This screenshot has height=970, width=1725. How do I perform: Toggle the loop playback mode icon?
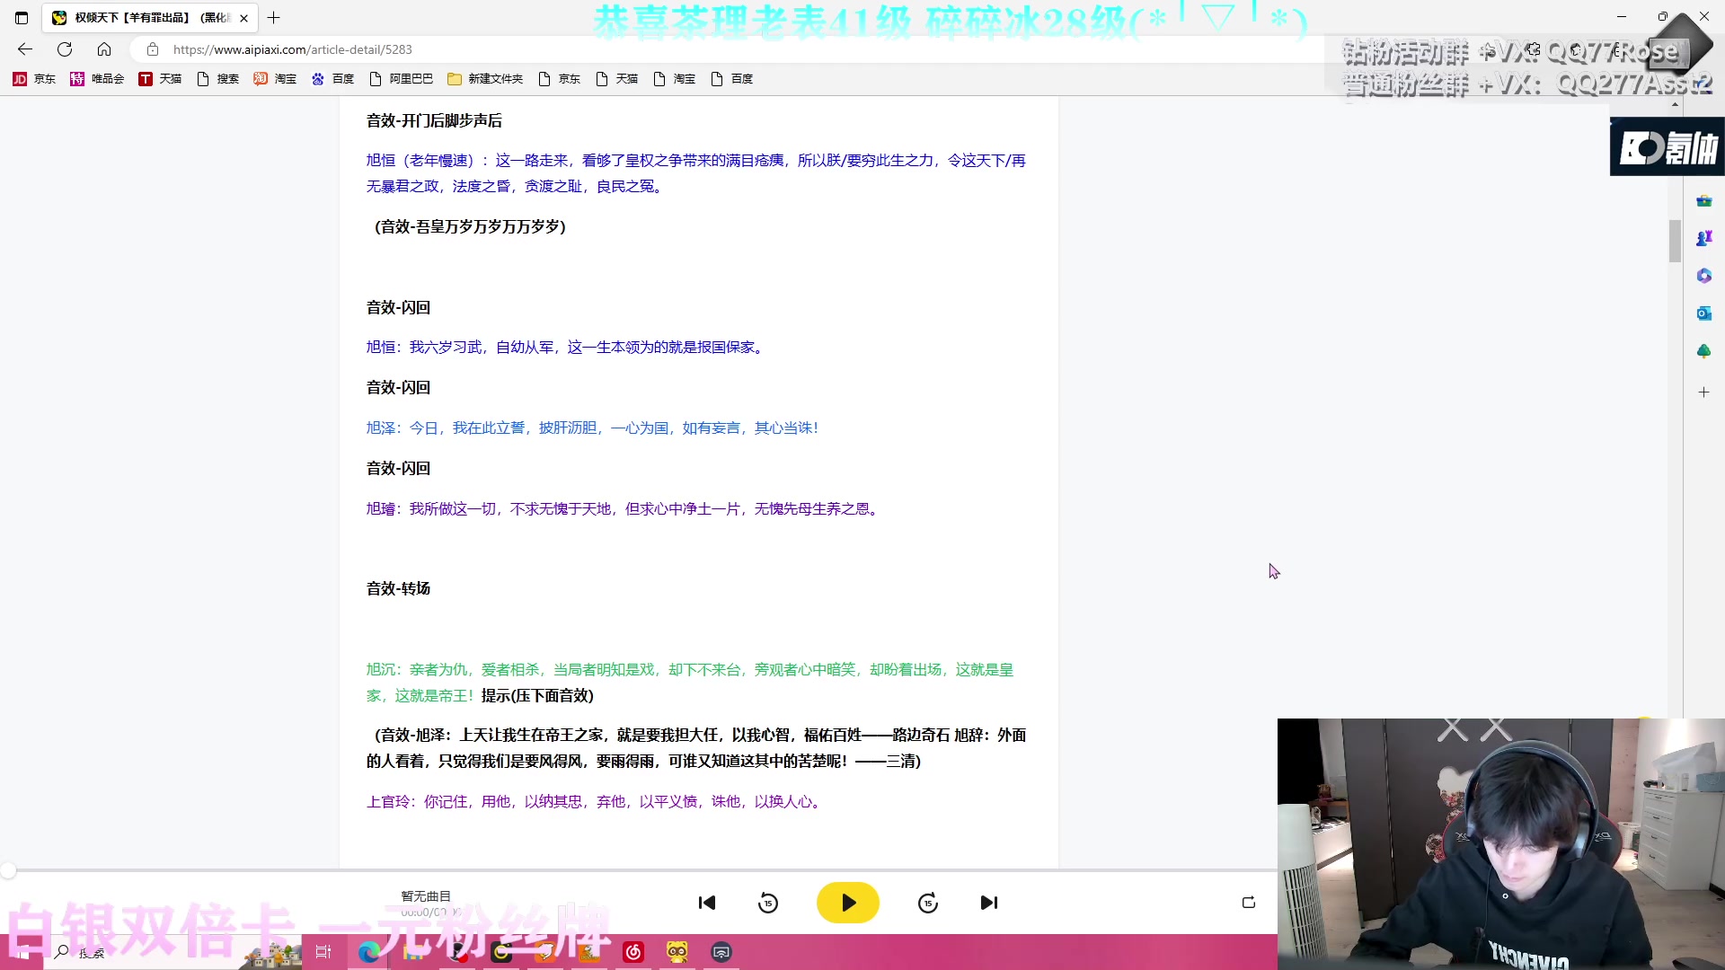coord(1248,903)
